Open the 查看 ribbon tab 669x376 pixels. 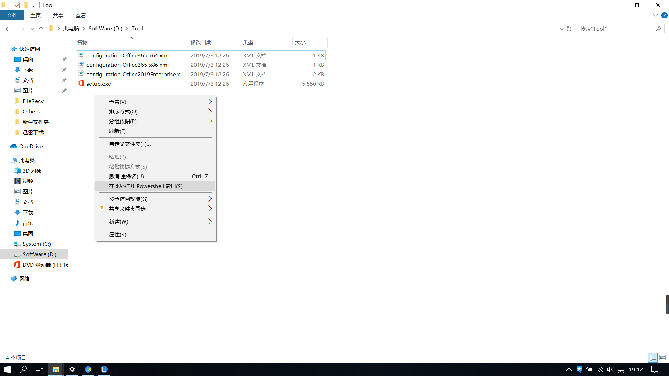pyautogui.click(x=80, y=15)
